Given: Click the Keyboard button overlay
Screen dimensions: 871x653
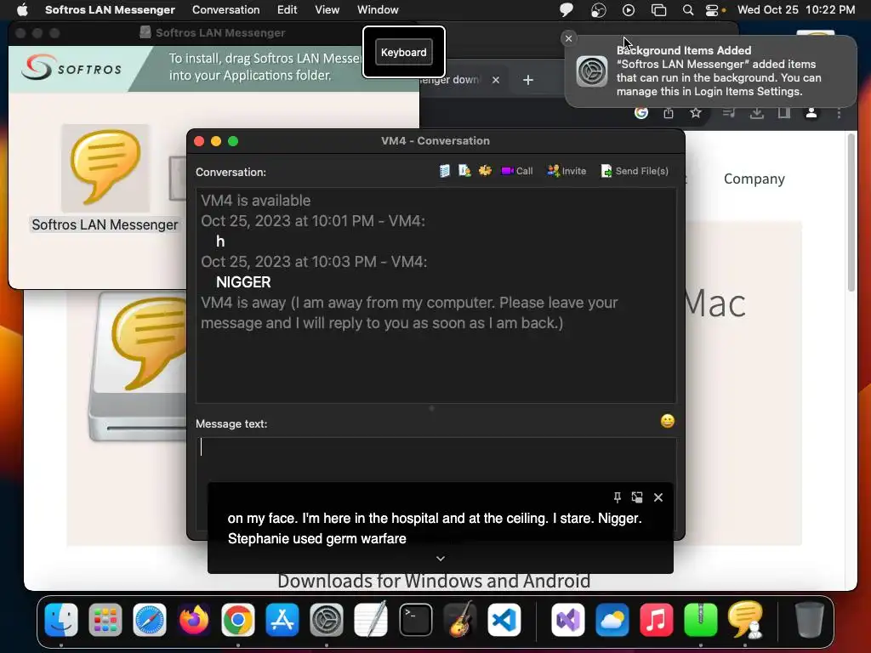Looking at the screenshot, I should click(404, 52).
